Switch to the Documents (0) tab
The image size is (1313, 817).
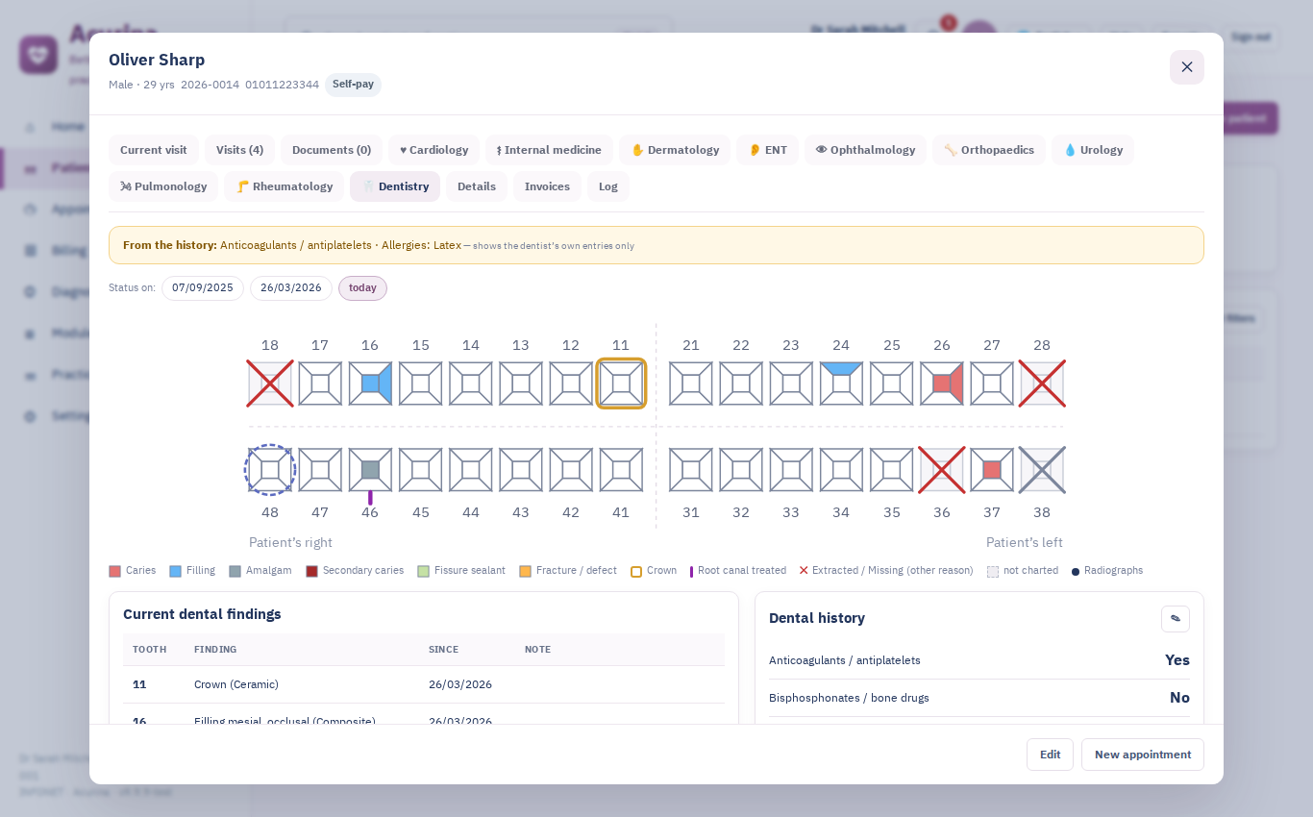pos(332,150)
